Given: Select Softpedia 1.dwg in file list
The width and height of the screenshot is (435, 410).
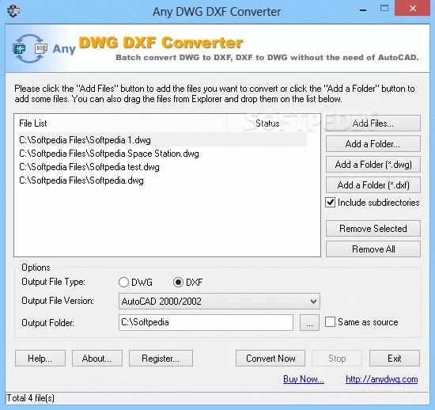Looking at the screenshot, I should click(162, 140).
